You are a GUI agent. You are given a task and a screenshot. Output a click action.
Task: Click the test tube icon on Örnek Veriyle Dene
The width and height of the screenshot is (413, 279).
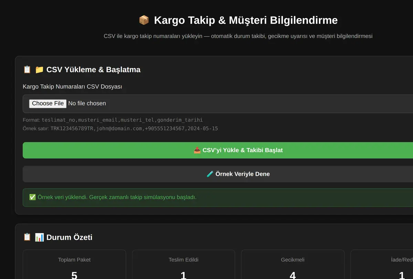(x=210, y=174)
